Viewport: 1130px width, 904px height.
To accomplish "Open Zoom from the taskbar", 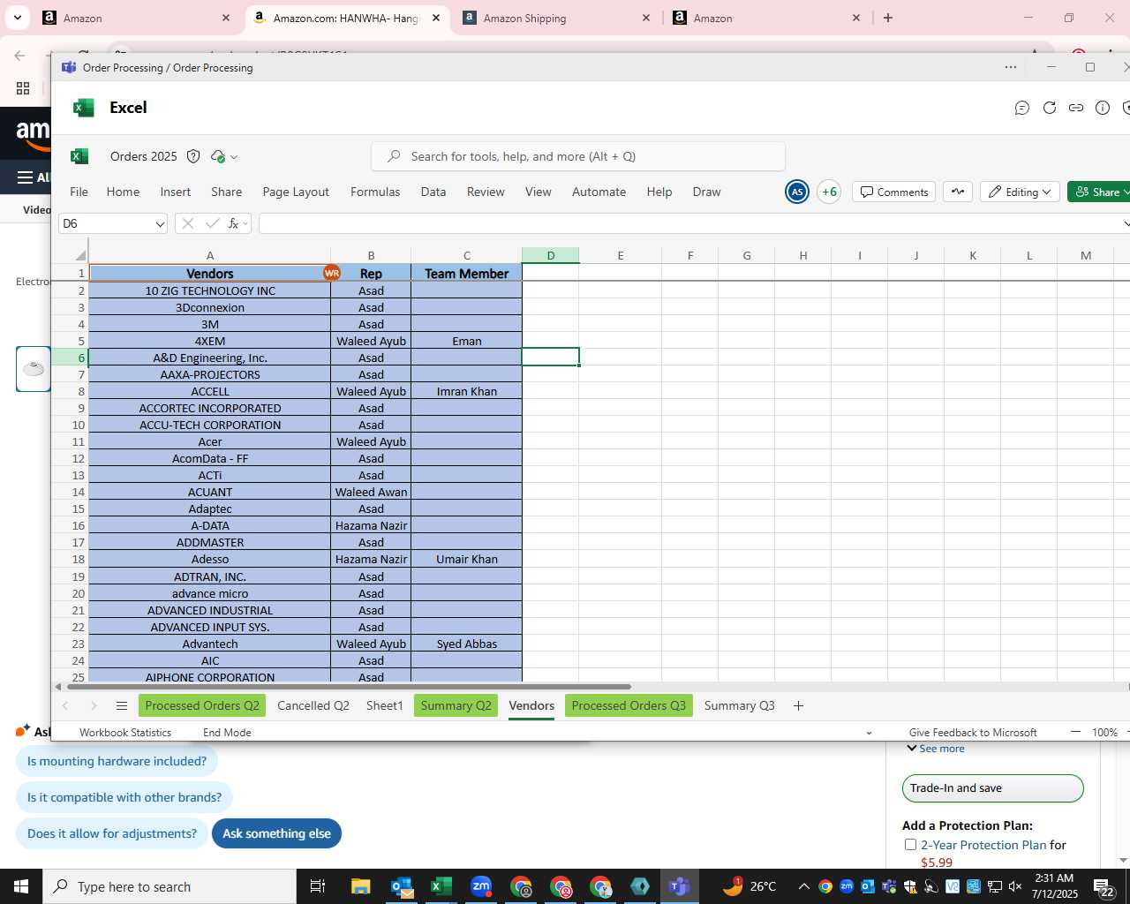I will (x=481, y=886).
